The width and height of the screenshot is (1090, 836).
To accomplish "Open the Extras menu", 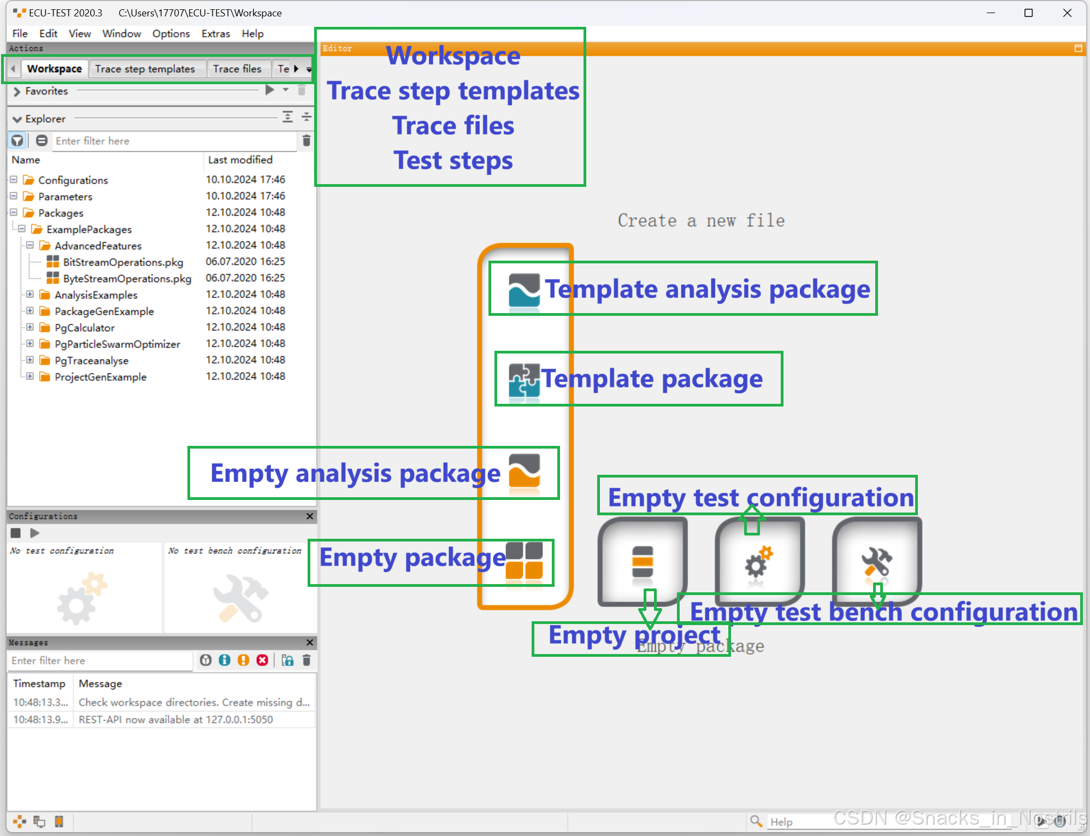I will 215,34.
